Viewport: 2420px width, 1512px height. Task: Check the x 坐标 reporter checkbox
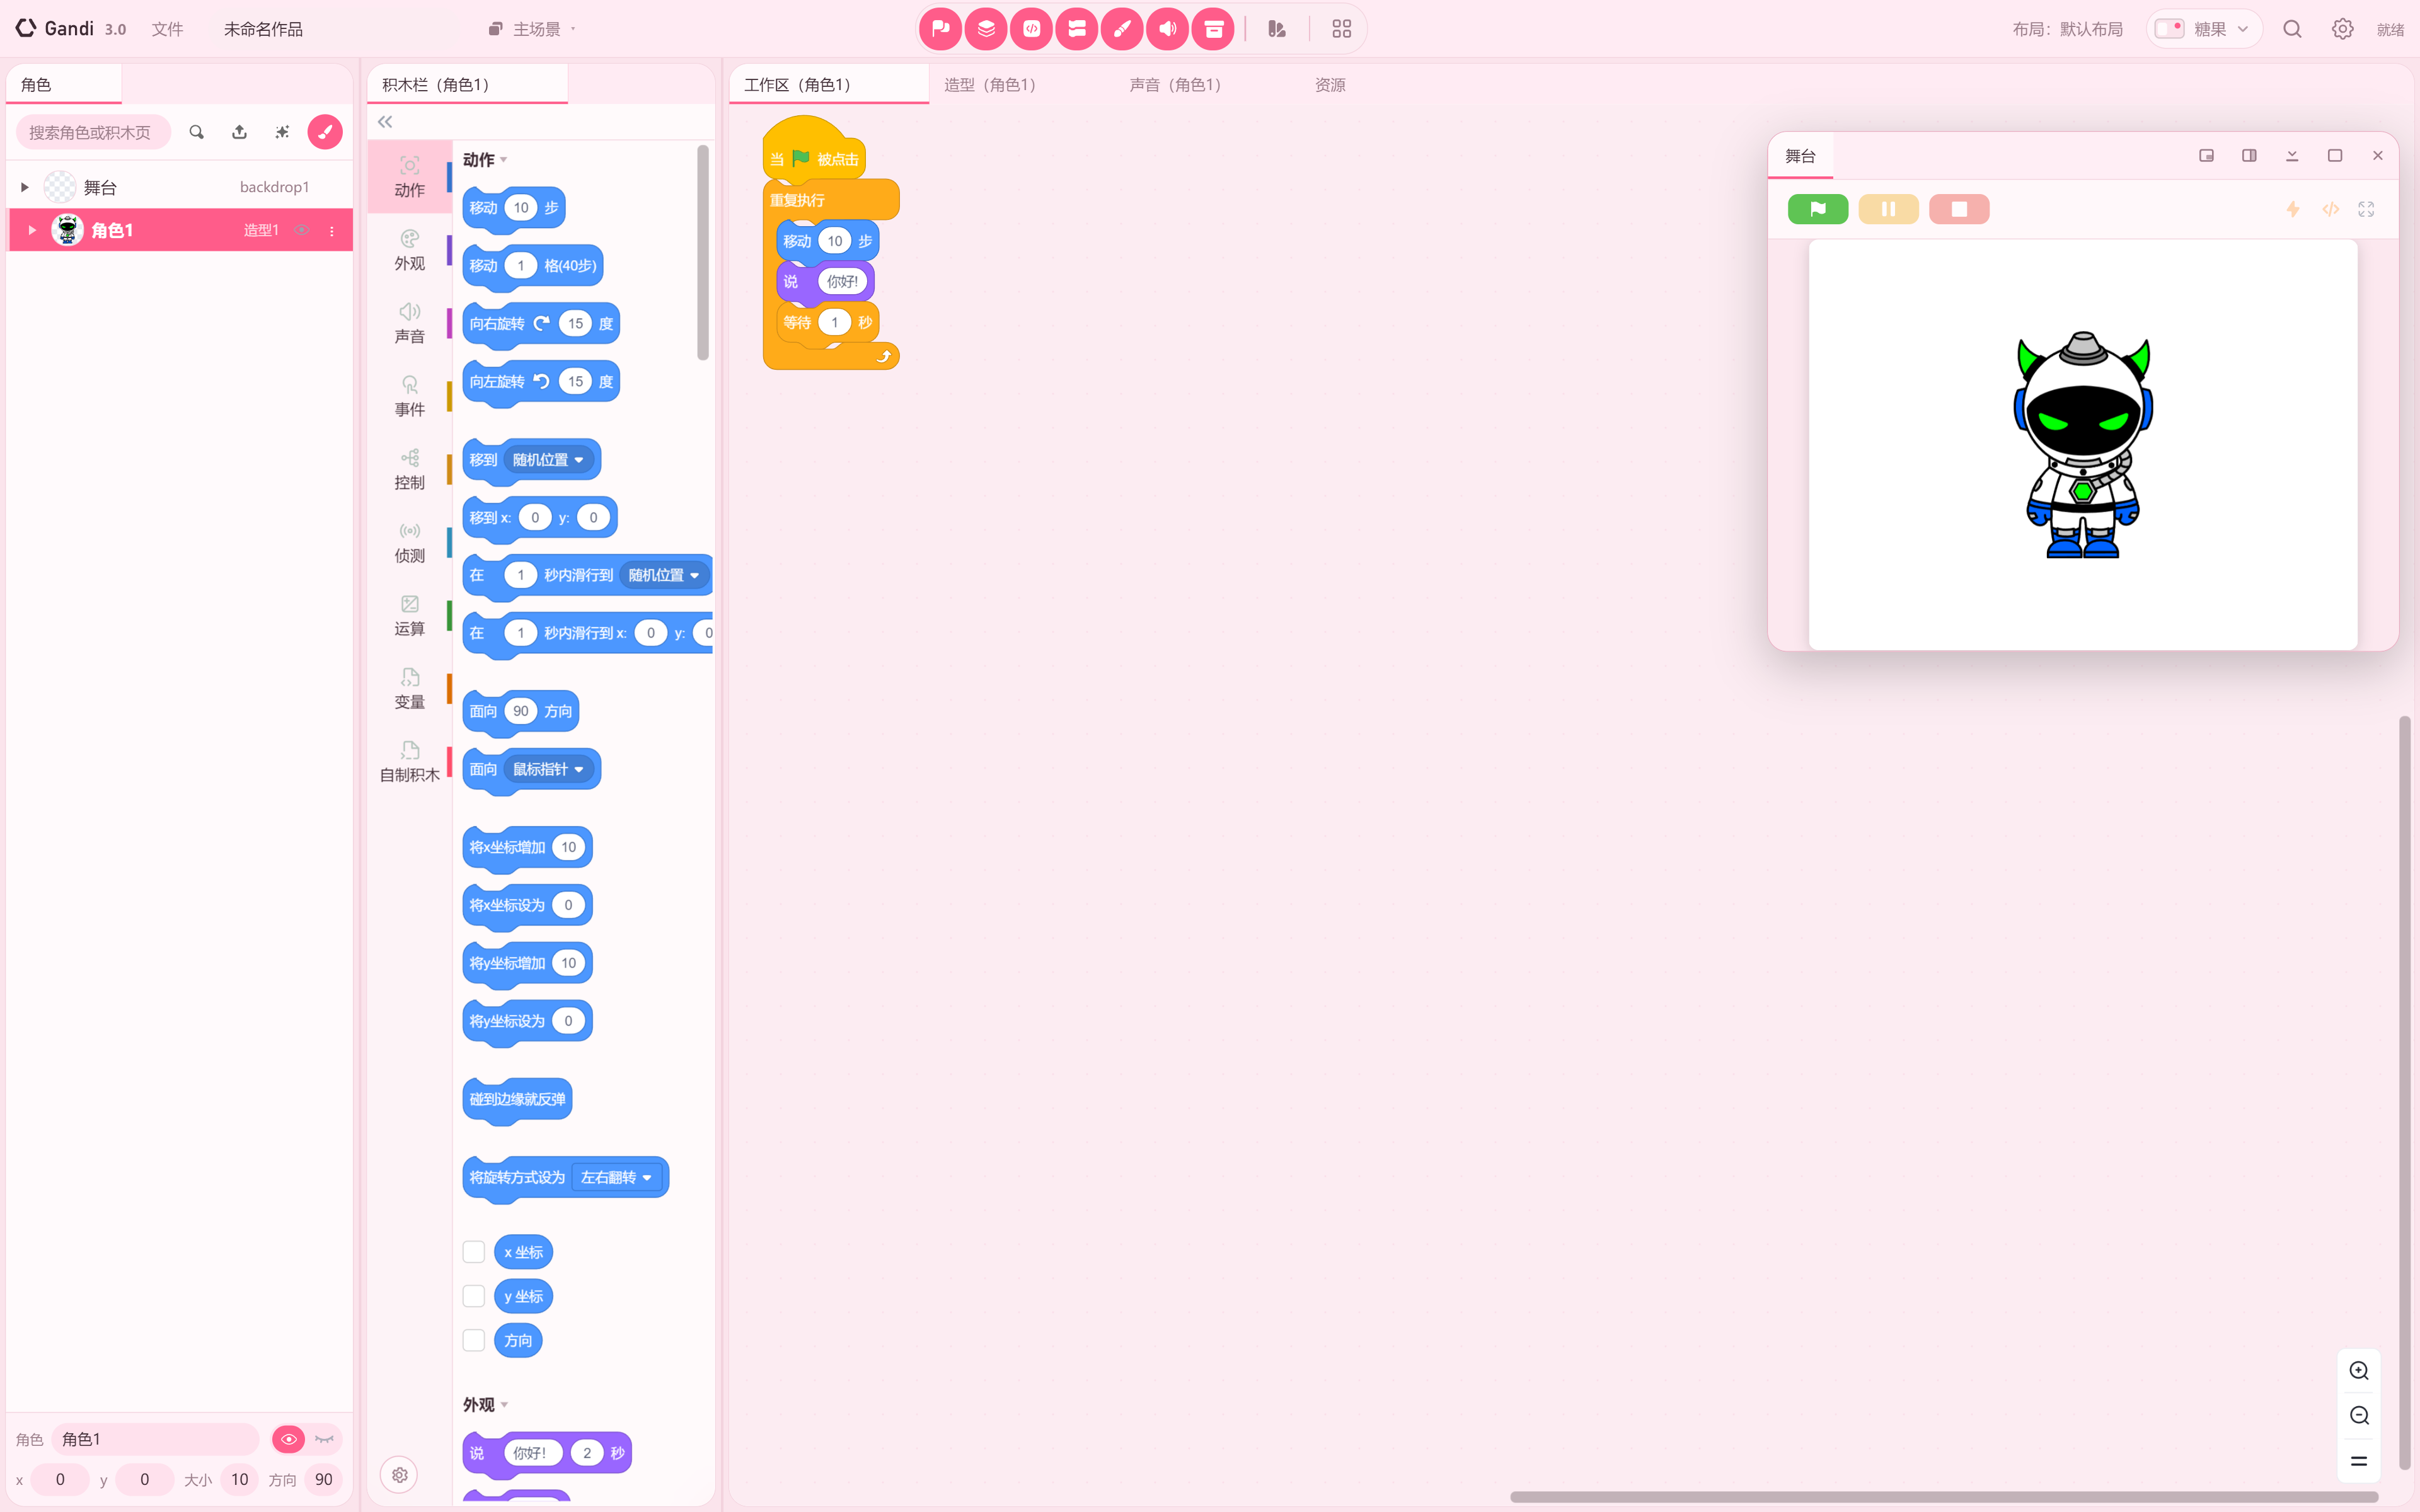click(474, 1252)
